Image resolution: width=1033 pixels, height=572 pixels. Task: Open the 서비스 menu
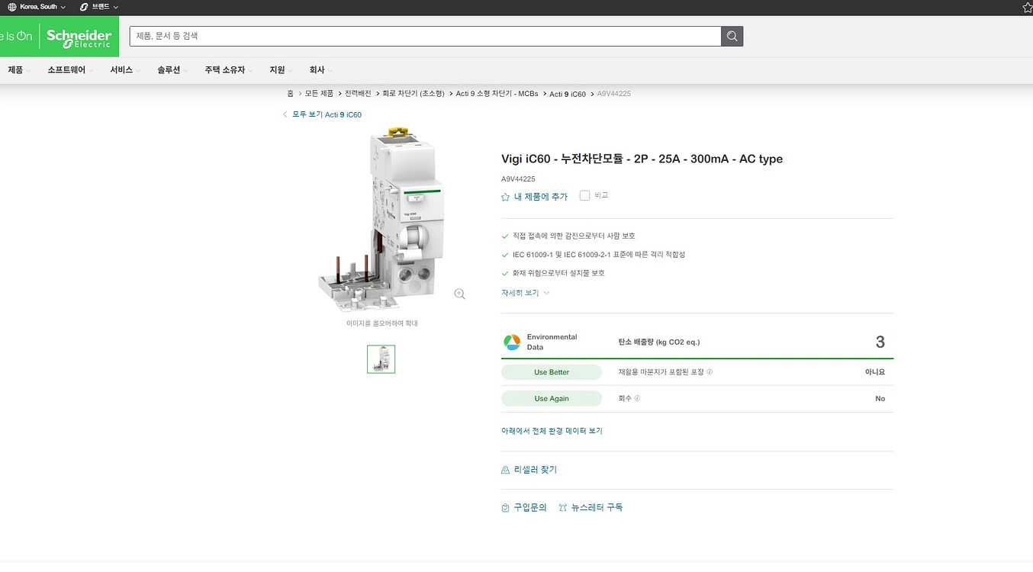point(125,69)
